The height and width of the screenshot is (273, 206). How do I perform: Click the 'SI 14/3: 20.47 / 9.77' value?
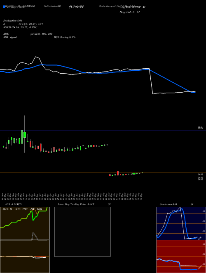[x=31, y=24]
